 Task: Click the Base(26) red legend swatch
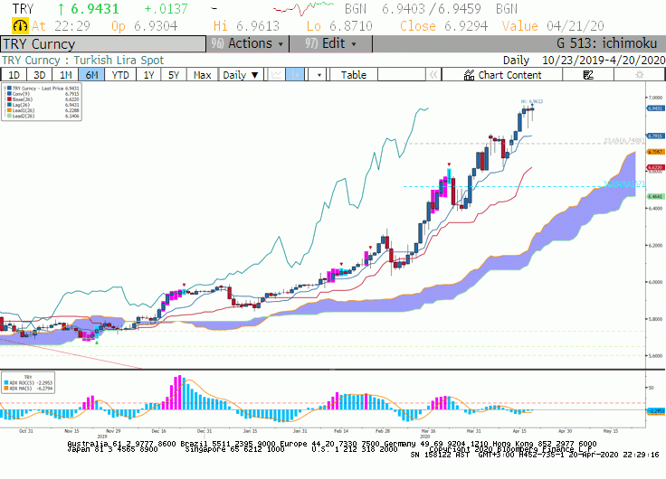pos(9,99)
